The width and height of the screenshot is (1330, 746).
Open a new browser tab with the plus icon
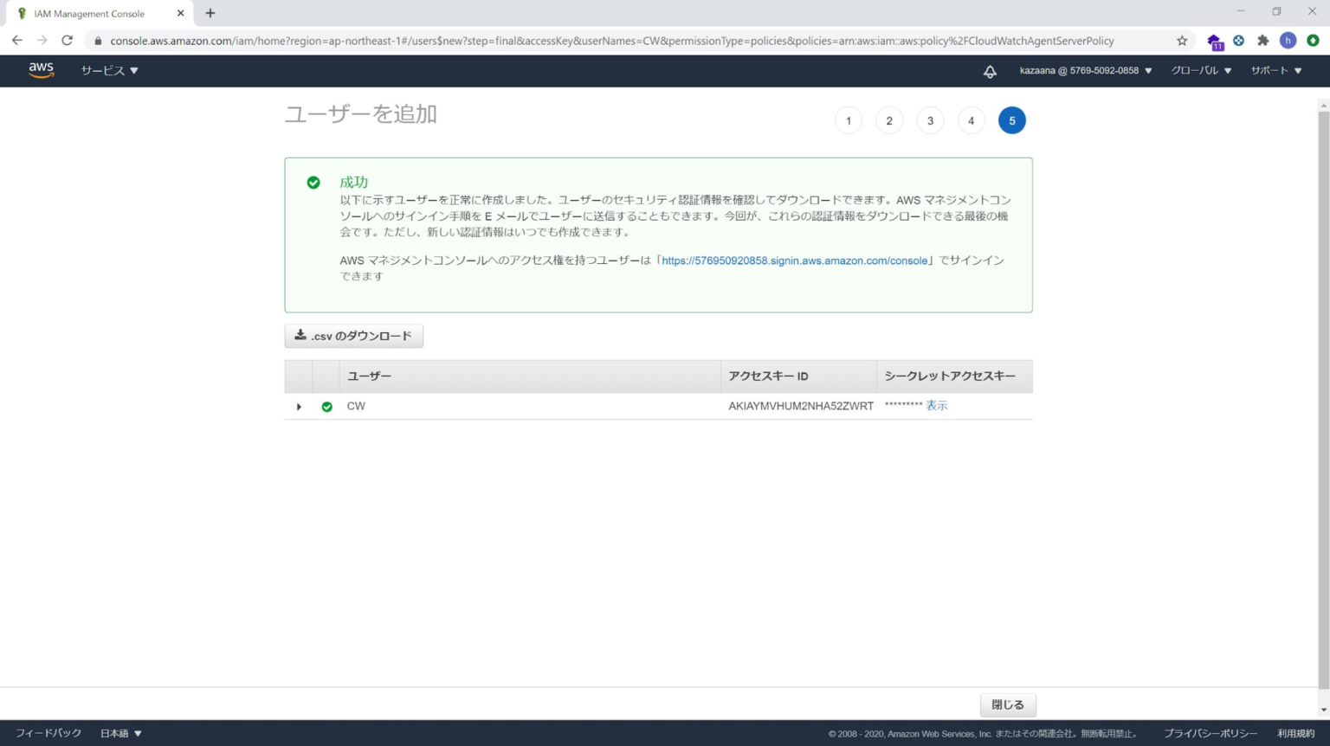[210, 13]
